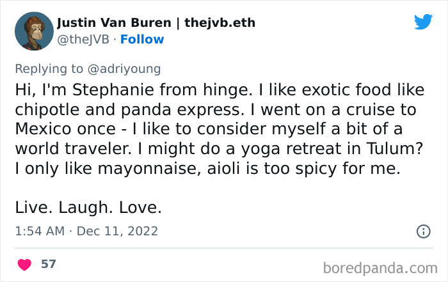Open Justin Van Buren's ape avatar
448x282 pixels.
34,31
